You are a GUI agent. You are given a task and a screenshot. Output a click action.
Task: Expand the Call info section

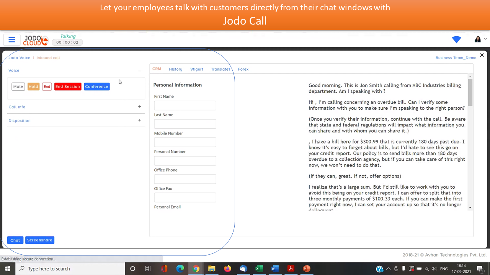click(x=139, y=107)
